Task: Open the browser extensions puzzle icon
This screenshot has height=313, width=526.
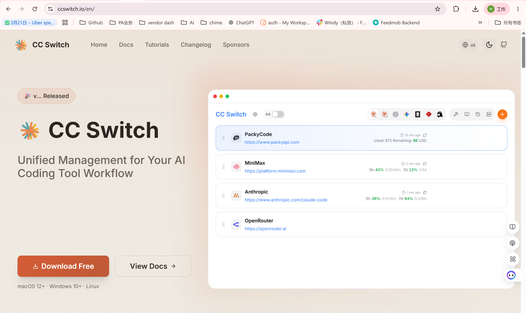Action: click(x=456, y=9)
